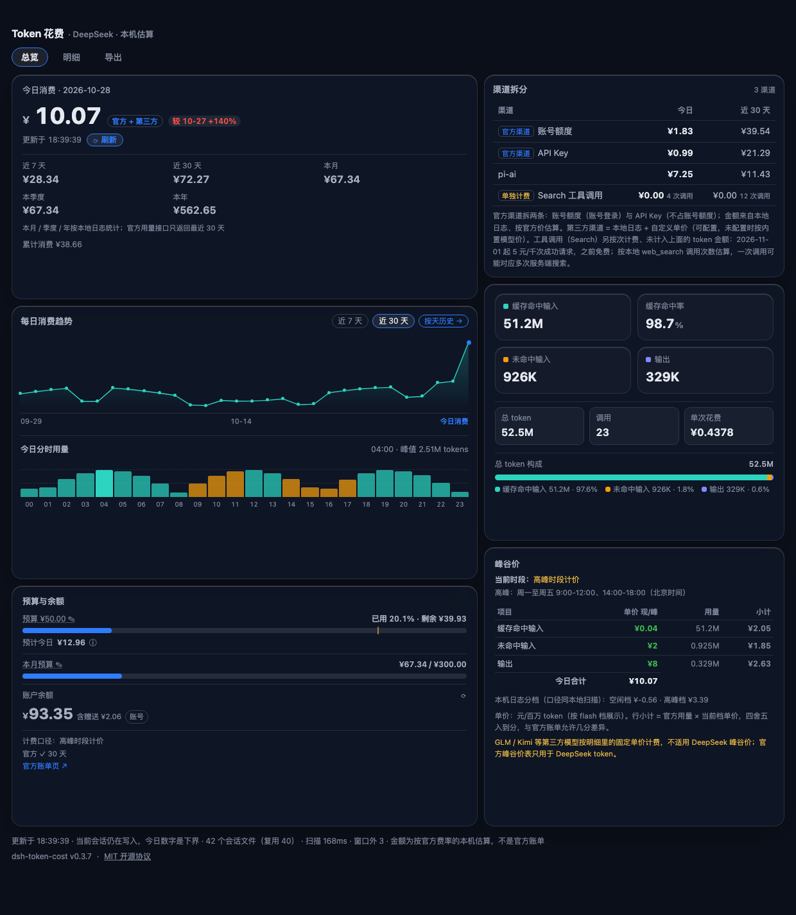Click the 本月预算 edit pencil icon

[59, 665]
